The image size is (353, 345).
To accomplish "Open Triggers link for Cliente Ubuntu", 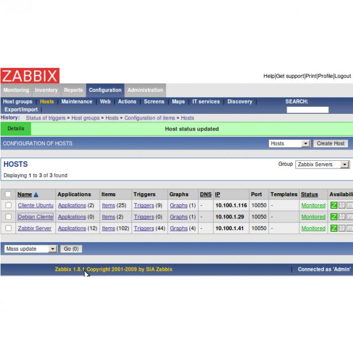I will tap(144, 205).
